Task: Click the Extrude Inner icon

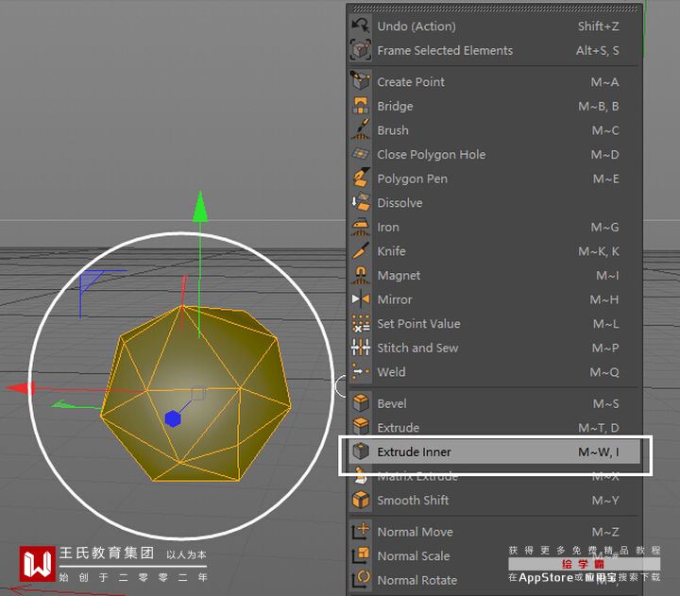Action: tap(361, 451)
